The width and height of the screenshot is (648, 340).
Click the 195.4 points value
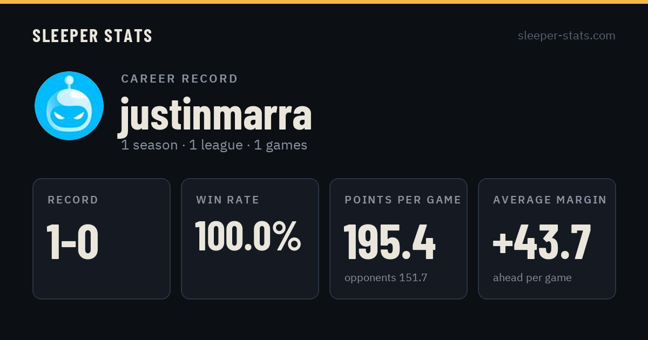coord(389,242)
